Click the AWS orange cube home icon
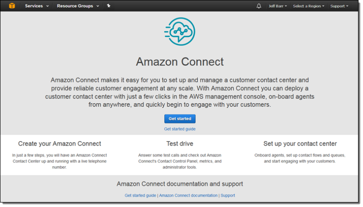The height and width of the screenshot is (207, 363). pyautogui.click(x=12, y=6)
